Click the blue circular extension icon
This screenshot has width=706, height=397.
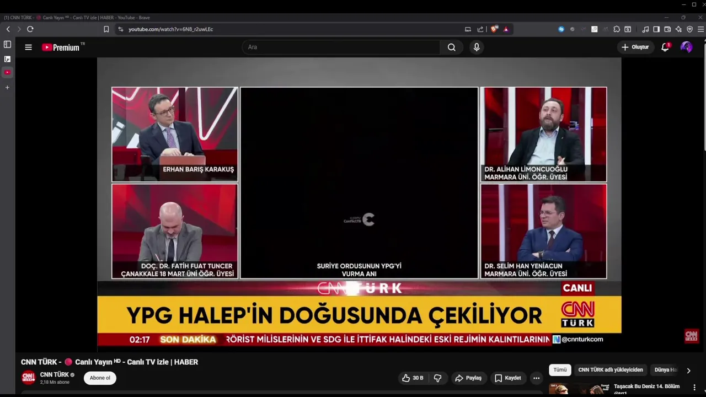pos(561,29)
